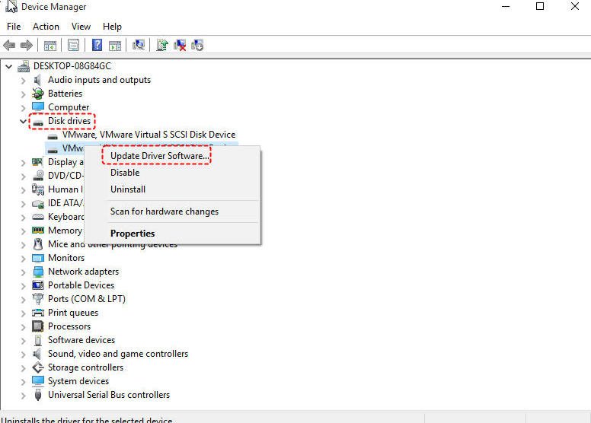Open the Action menu
This screenshot has width=591, height=423.
[x=46, y=27]
